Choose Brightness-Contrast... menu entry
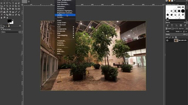 click(65, 13)
